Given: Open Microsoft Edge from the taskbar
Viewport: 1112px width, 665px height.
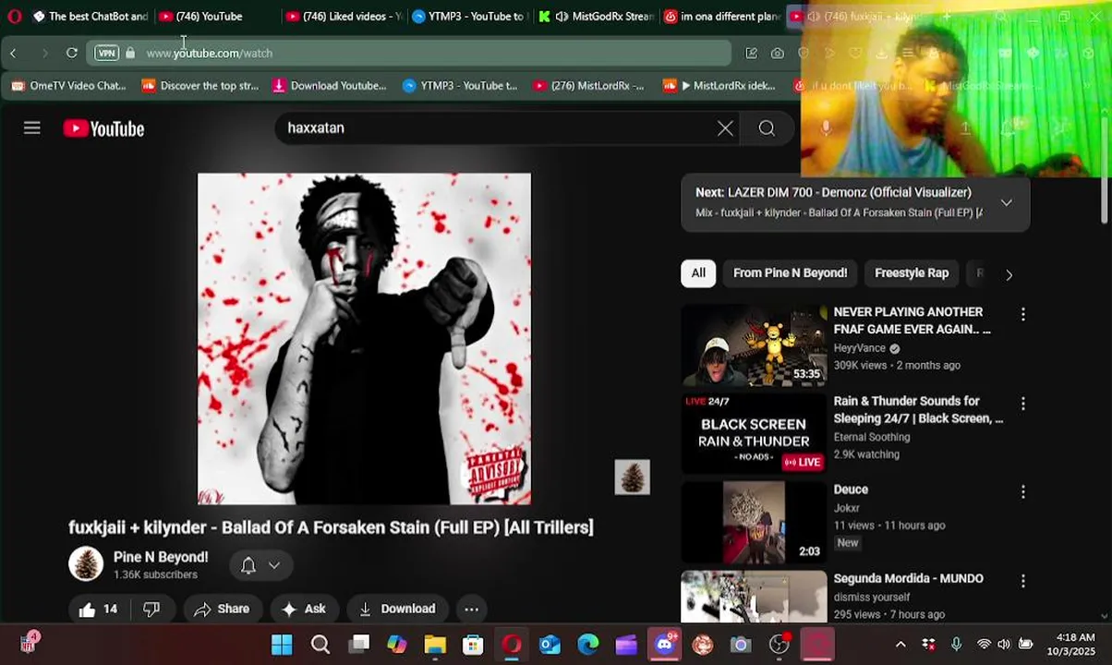Looking at the screenshot, I should point(588,645).
